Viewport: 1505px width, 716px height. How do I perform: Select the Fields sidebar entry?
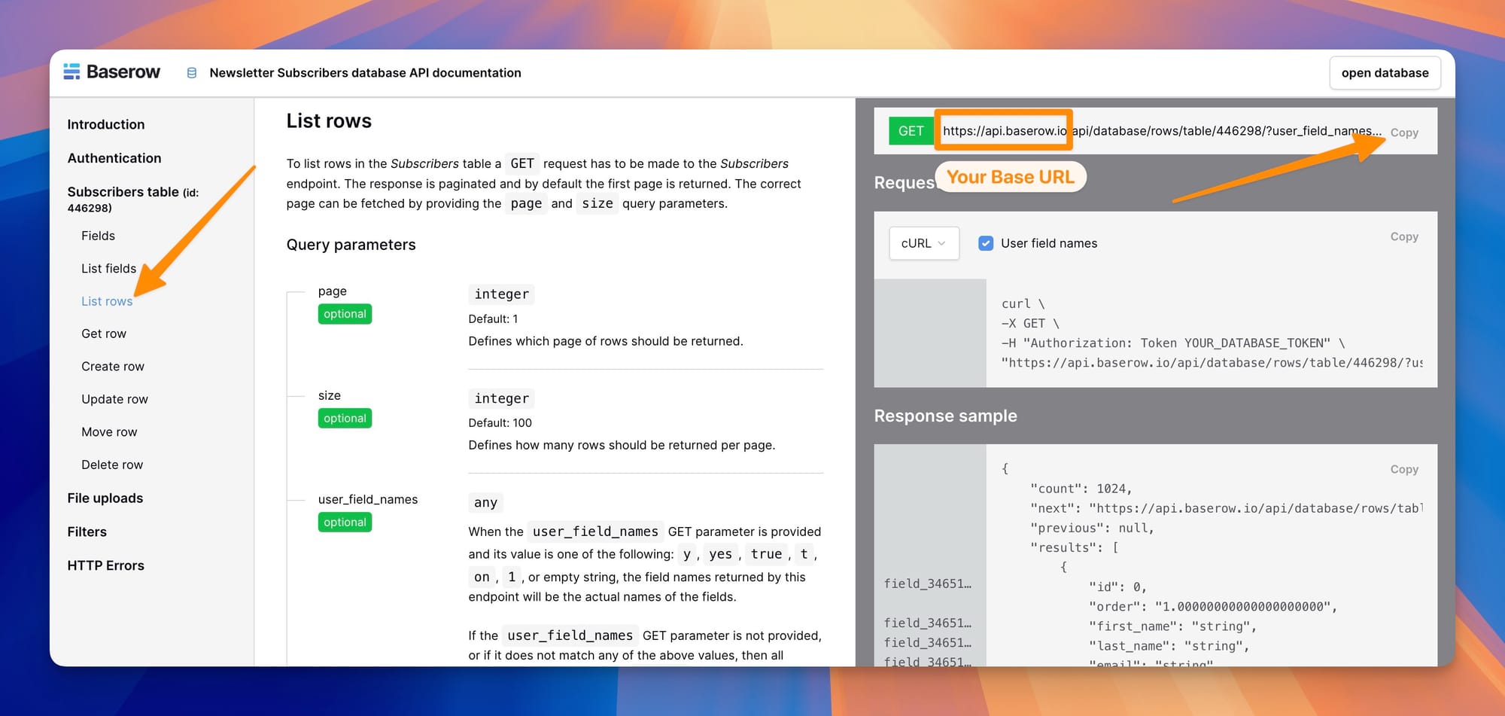point(98,236)
